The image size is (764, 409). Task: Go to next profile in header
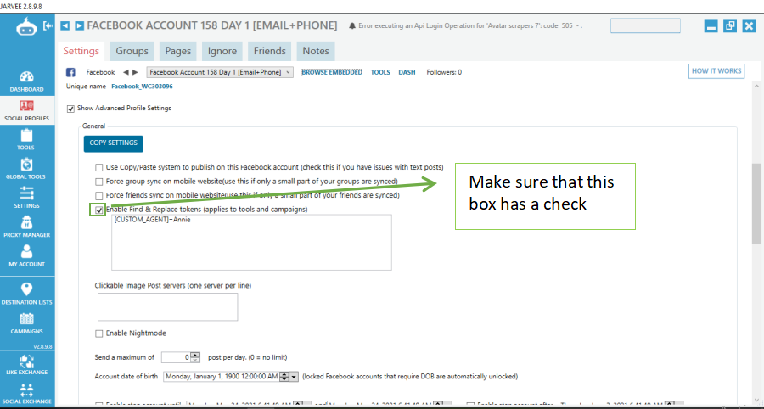(x=80, y=25)
